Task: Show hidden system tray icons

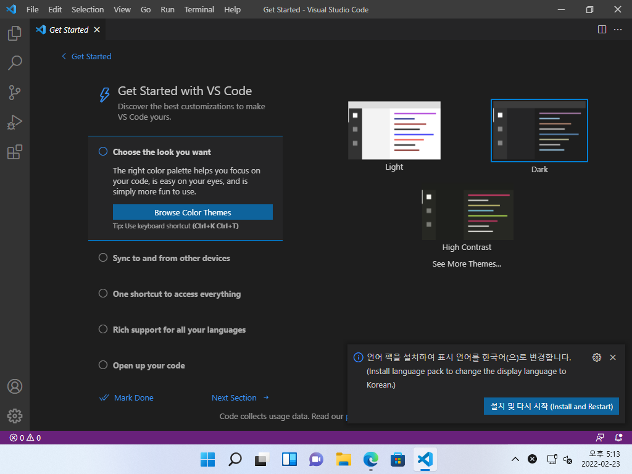Action: point(515,459)
